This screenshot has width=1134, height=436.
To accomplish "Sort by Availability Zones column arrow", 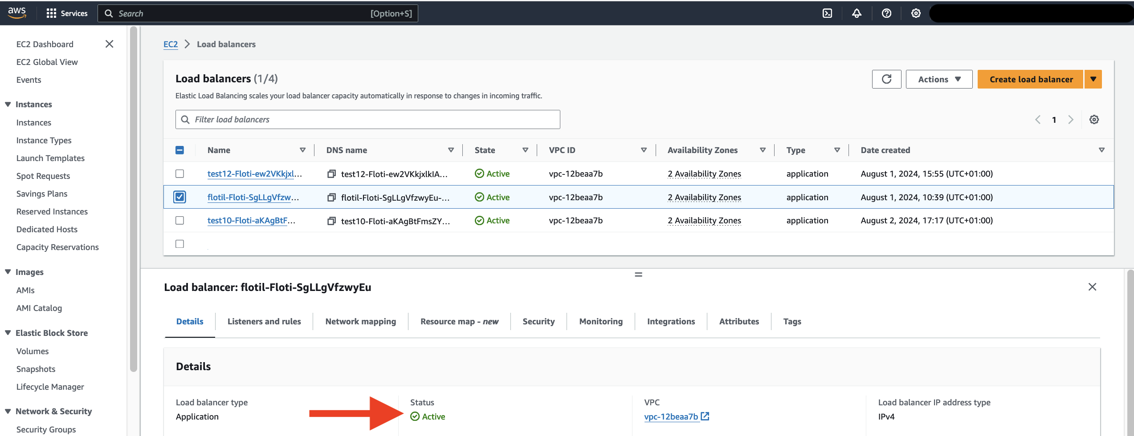I will coord(763,150).
